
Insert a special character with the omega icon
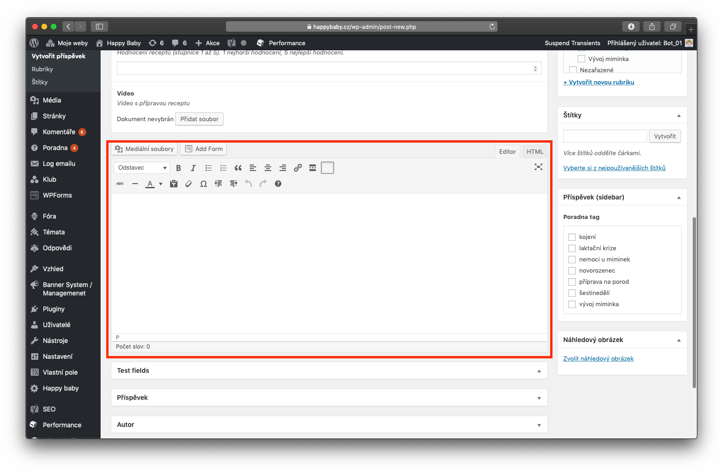(204, 184)
